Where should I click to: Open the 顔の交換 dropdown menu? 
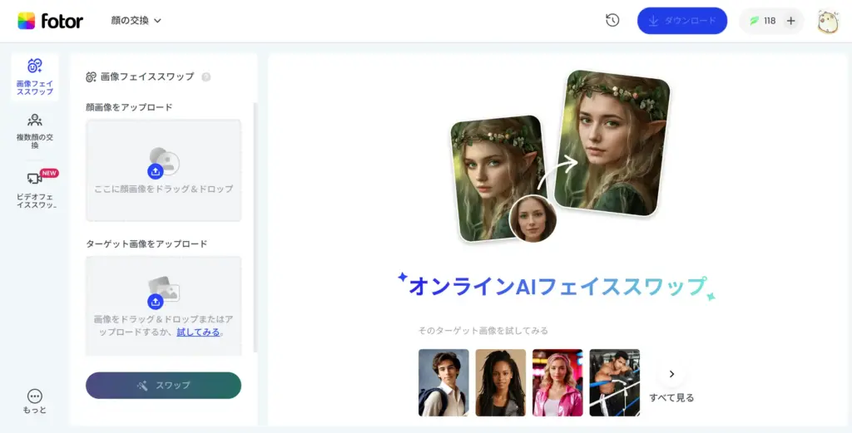coord(136,21)
